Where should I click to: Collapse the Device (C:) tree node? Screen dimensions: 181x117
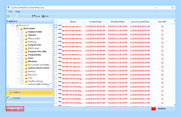[x=9, y=25]
